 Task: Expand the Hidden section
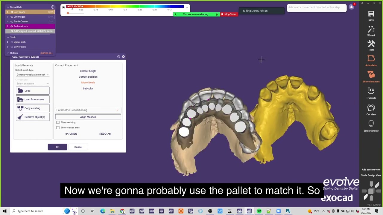pos(8,53)
